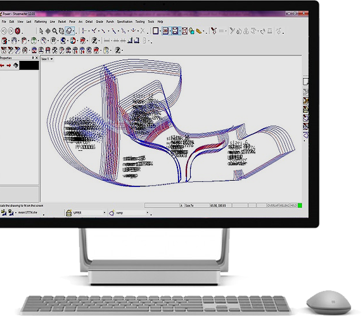
Task: Toggle the OVERLAP status indicator
Action: click(x=272, y=205)
